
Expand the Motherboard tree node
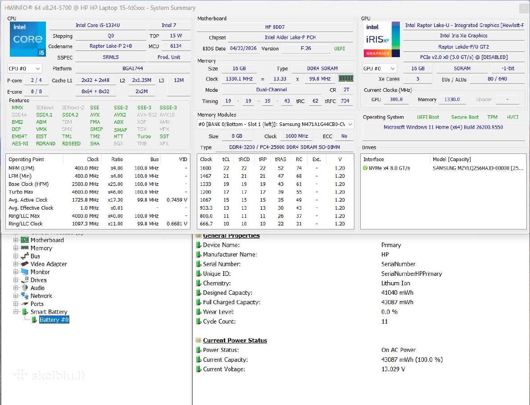[x=16, y=240]
